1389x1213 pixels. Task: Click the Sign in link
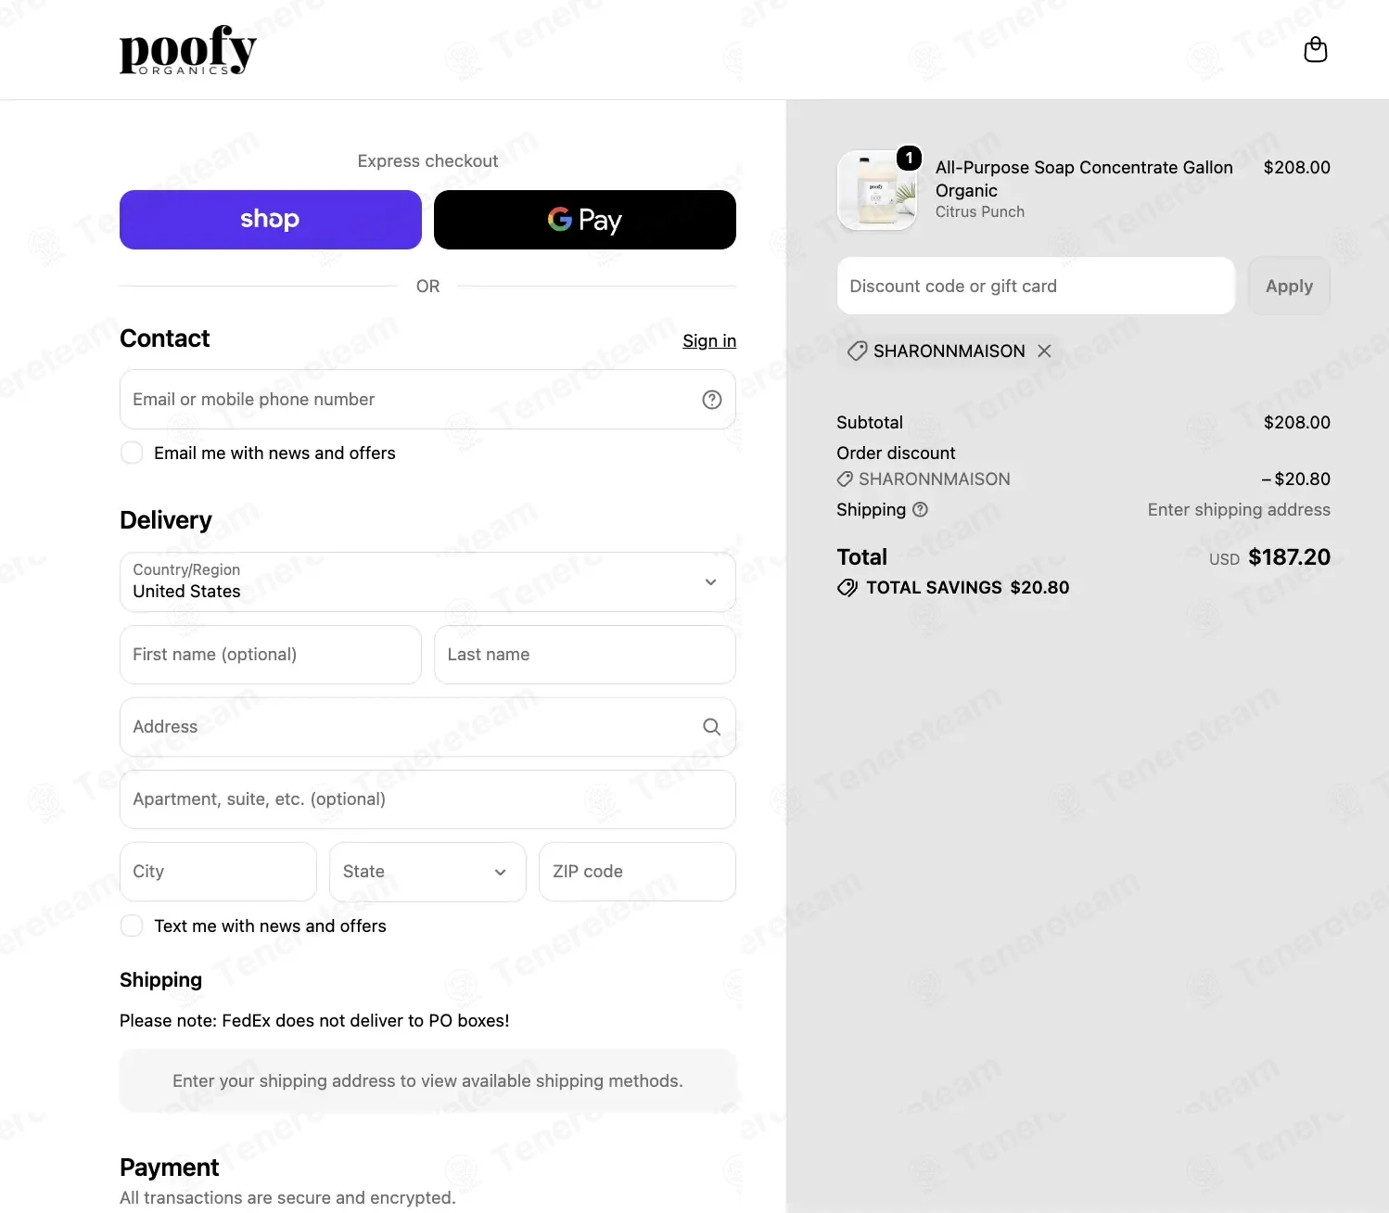click(x=709, y=340)
